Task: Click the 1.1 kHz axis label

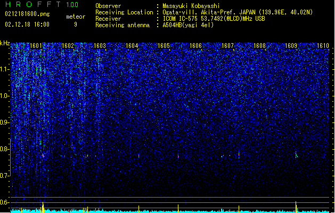Action: tap(5, 69)
